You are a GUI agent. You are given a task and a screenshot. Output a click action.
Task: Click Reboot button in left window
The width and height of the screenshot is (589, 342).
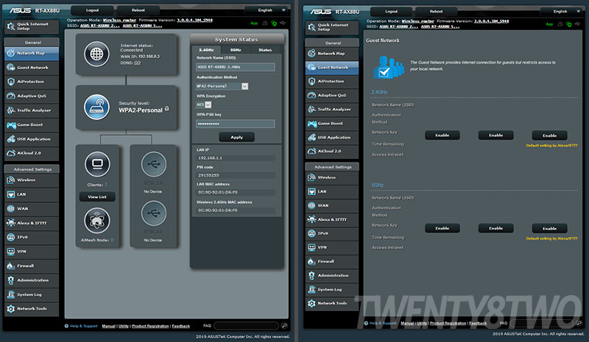[138, 10]
